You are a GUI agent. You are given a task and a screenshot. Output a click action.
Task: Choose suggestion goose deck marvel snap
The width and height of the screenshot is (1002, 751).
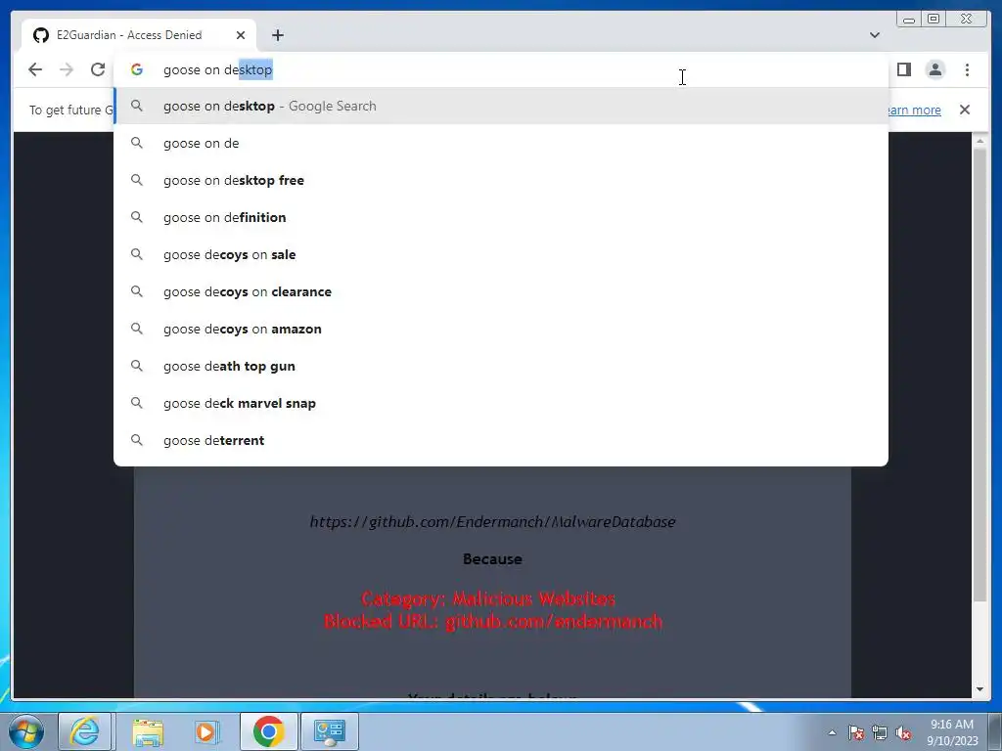click(x=501, y=403)
